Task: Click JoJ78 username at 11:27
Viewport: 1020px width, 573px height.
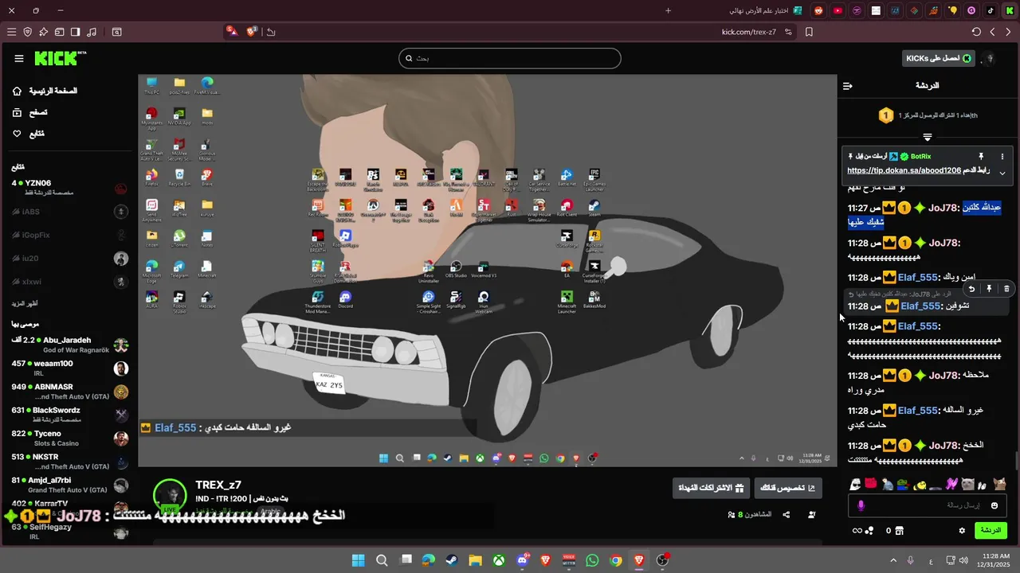Action: (x=944, y=208)
